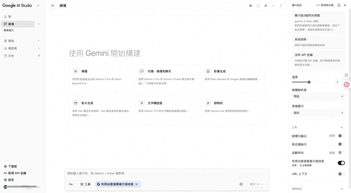Open the three-dot more options menu
The image size is (351, 193).
click(281, 6)
